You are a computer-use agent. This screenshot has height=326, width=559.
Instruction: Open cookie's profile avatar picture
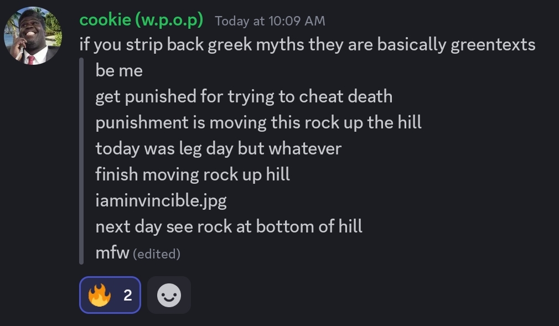click(x=33, y=37)
